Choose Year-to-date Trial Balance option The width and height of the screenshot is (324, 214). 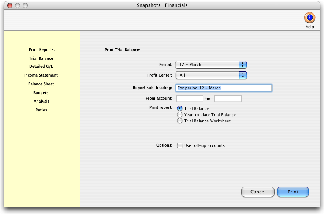click(180, 115)
